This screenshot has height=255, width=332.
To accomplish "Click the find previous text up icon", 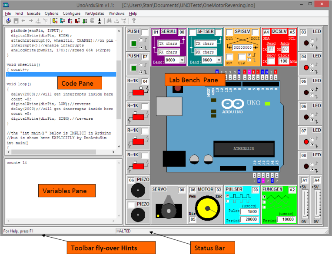I will (124, 21).
